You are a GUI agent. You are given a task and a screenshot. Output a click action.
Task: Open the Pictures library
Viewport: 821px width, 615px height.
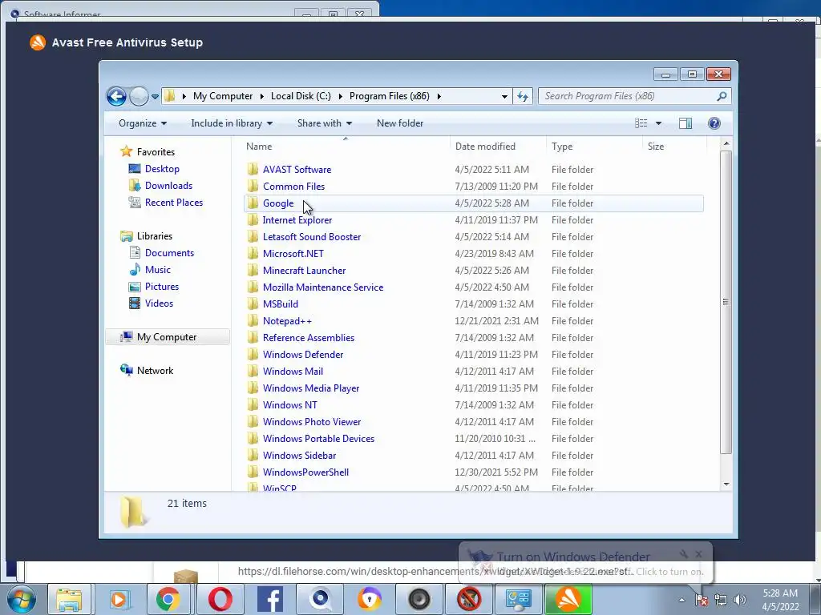click(162, 287)
